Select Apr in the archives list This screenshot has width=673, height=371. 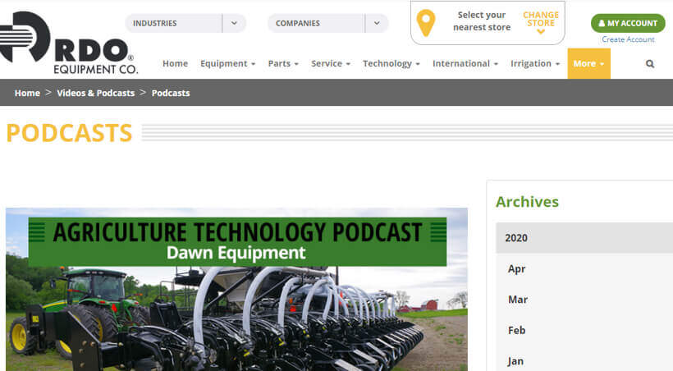click(516, 269)
